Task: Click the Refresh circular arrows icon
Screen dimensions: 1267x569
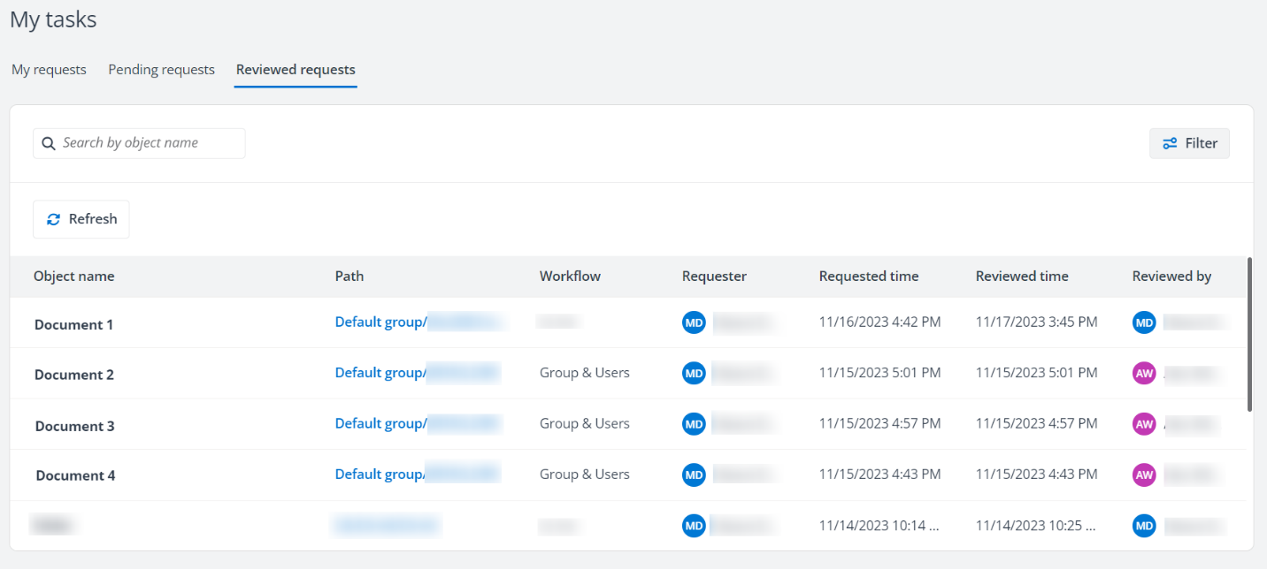Action: 53,218
